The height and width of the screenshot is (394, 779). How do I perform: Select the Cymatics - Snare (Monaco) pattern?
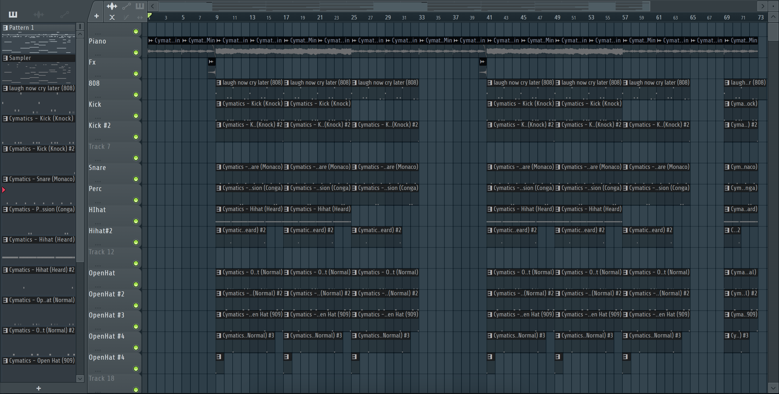point(39,179)
